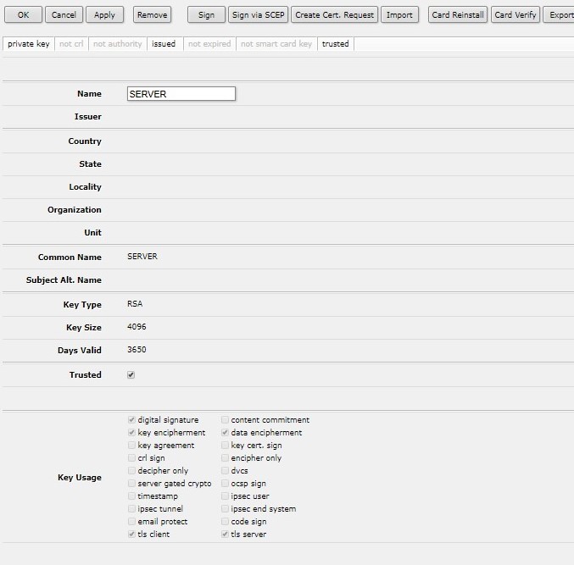The image size is (574, 565).
Task: Toggle ipsec tunnel checkbox
Action: coord(131,509)
